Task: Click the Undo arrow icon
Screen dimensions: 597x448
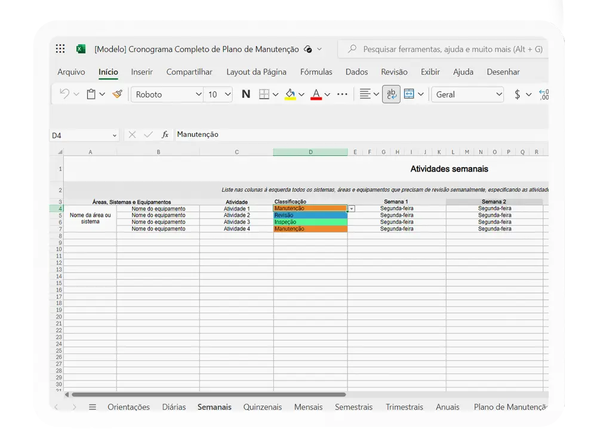Action: point(64,94)
